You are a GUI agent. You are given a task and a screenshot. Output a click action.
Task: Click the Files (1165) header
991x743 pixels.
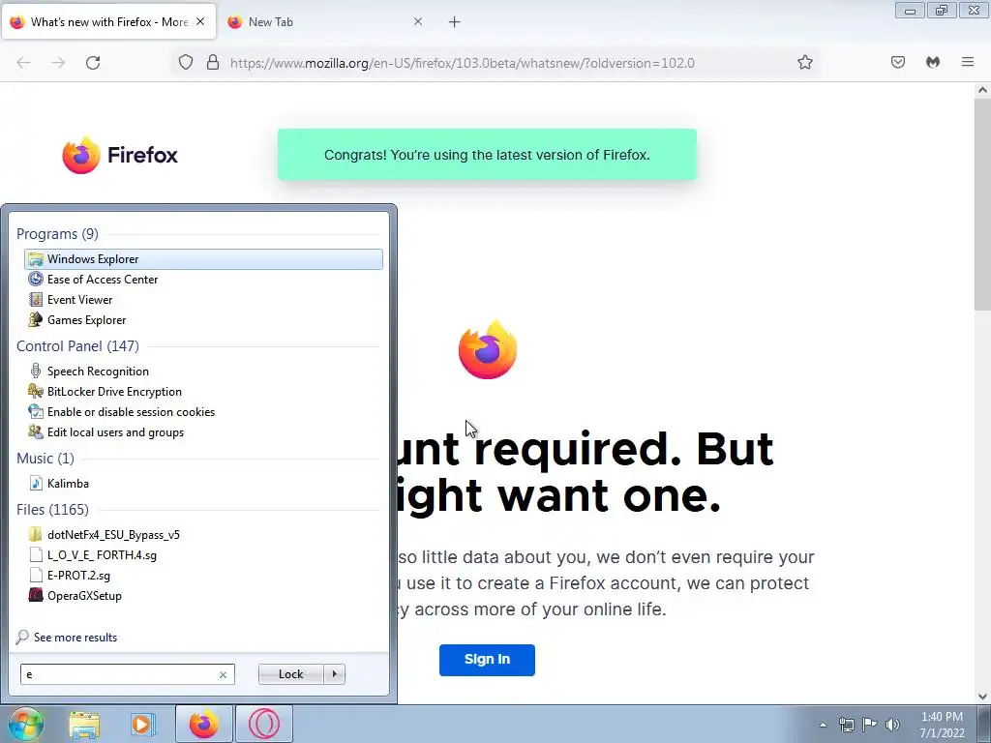[52, 509]
